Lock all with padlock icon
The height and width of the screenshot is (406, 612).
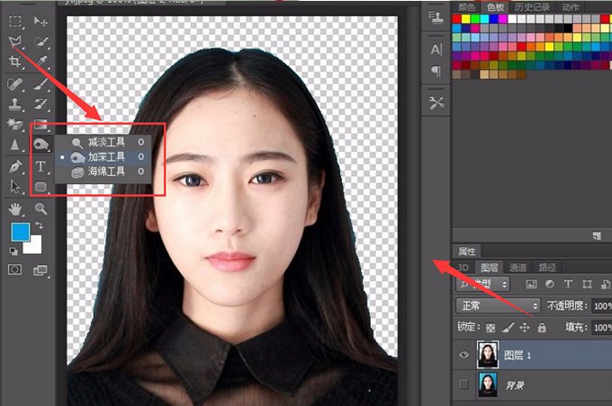tap(542, 327)
